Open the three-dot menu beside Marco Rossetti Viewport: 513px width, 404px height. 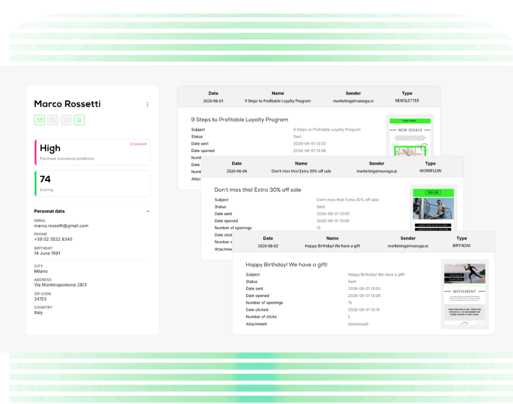pyautogui.click(x=147, y=105)
